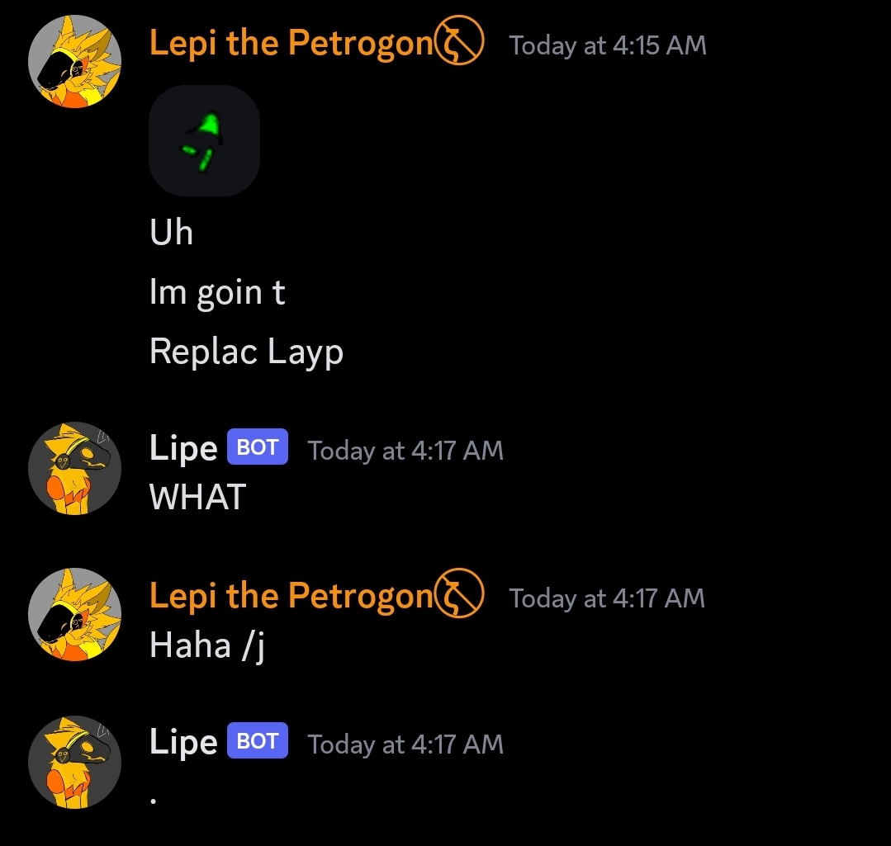Screen dimensions: 891x846
Task: Click the Lepi the Petrogon username above "Haha /j"
Action: pos(291,597)
